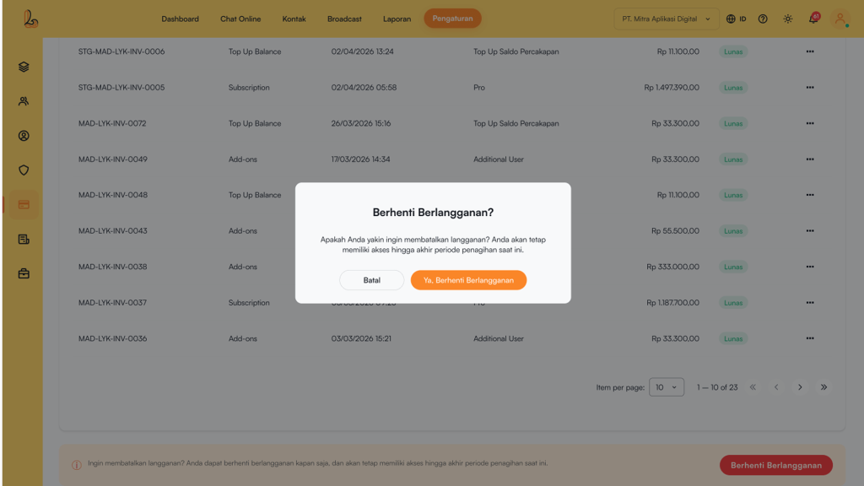The width and height of the screenshot is (864, 486).
Task: Expand PT. Mitra Aplikasi Digital company dropdown
Action: click(666, 19)
